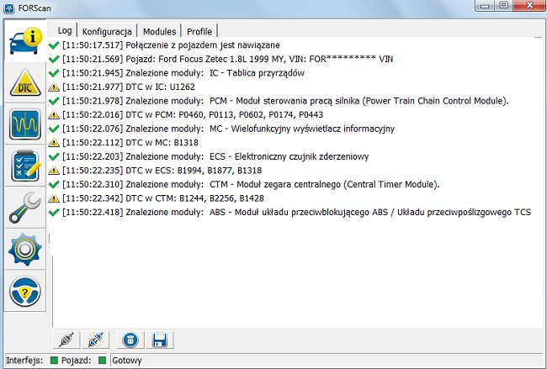The height and width of the screenshot is (369, 547).
Task: Click checkmark icon beside Połączenie z pojazdem entry
Action: [x=54, y=45]
